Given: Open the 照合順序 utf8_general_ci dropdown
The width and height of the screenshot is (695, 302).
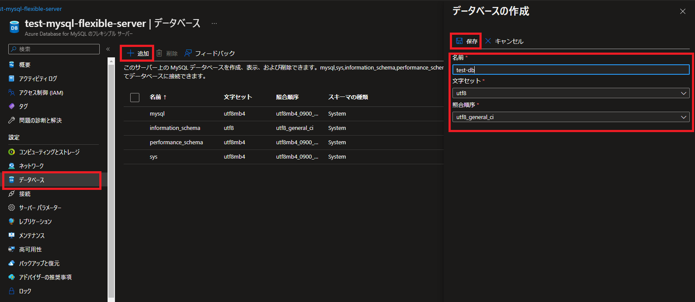Looking at the screenshot, I should 571,117.
